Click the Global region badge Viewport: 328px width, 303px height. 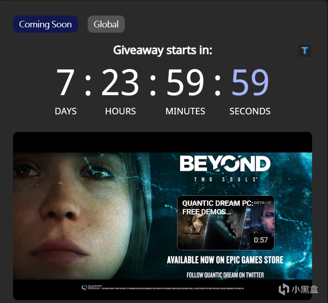pyautogui.click(x=106, y=24)
